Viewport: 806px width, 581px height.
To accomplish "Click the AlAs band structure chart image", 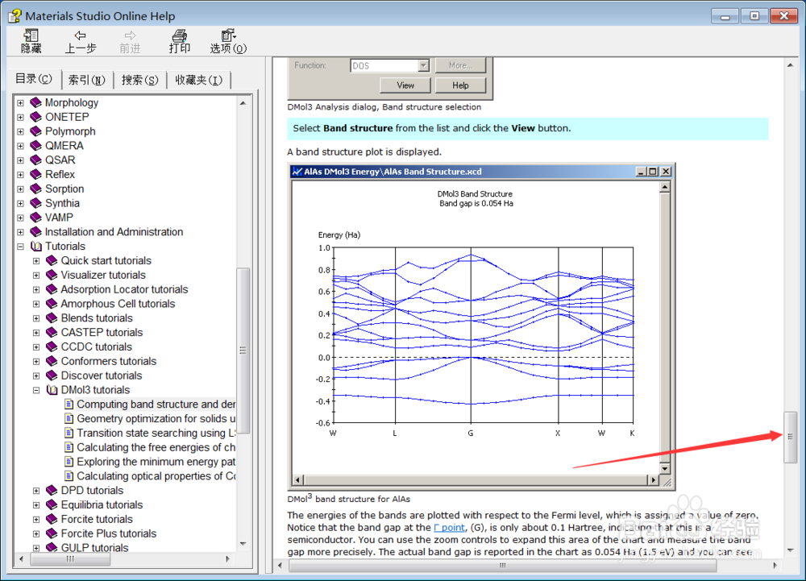I will coord(482,326).
